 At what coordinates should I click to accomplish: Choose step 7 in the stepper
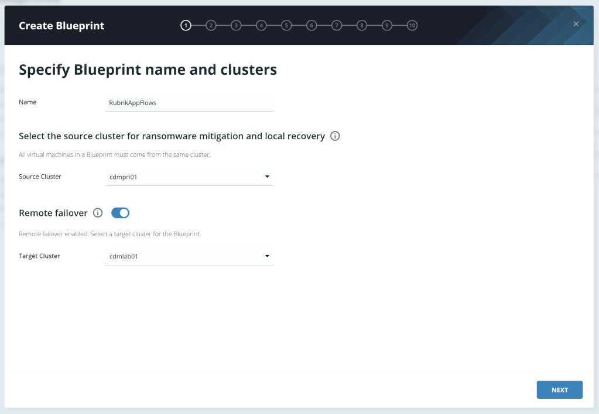(337, 26)
